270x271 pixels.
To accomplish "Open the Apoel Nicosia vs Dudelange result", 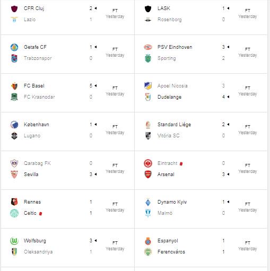I will click(201, 93).
